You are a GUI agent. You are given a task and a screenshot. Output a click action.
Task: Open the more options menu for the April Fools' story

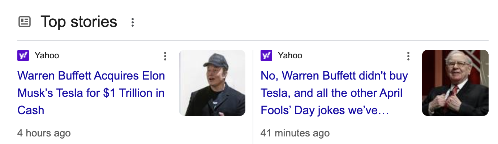coord(408,56)
